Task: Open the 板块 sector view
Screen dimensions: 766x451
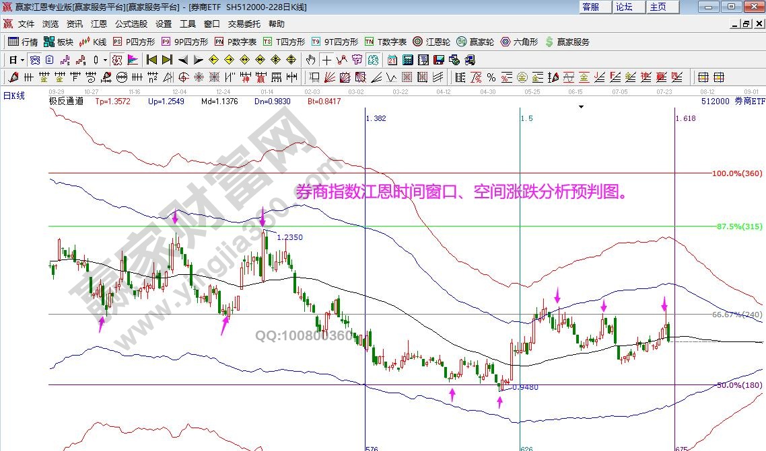Action: pos(59,42)
